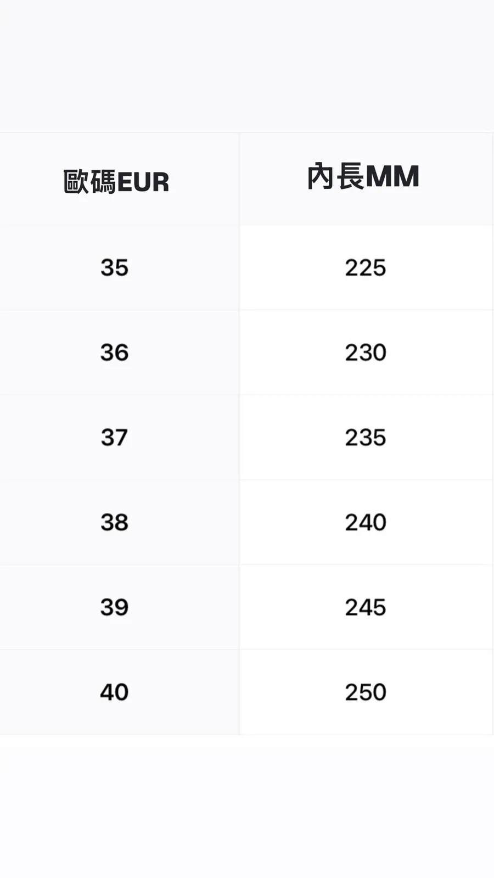Click the 內長 characters in the header
The height and width of the screenshot is (878, 494).
click(335, 177)
